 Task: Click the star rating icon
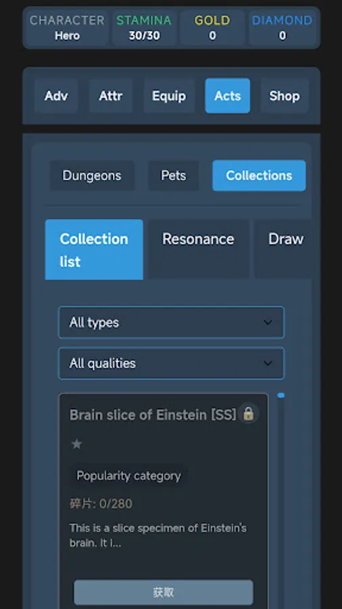[x=77, y=444]
